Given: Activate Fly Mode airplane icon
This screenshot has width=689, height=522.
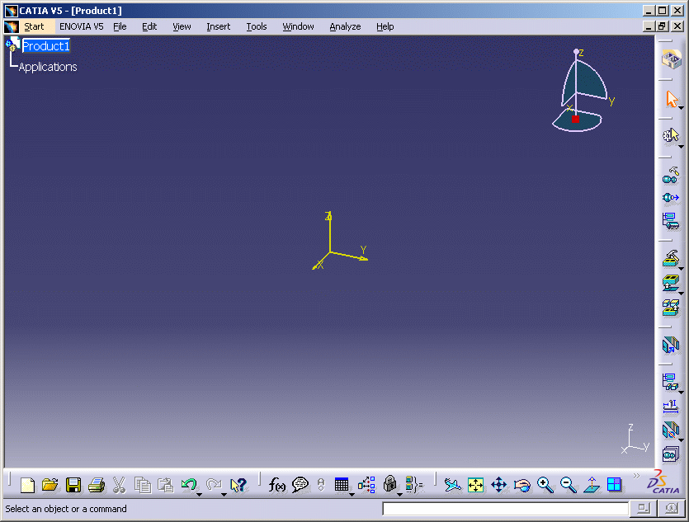Looking at the screenshot, I should [453, 485].
